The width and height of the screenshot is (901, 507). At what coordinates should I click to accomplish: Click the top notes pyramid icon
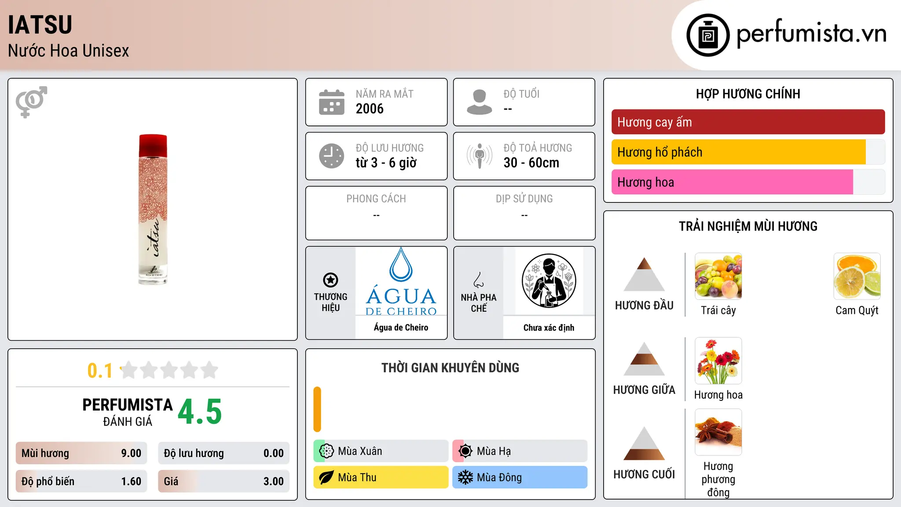click(644, 274)
